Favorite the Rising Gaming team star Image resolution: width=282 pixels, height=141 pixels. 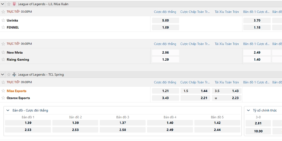pyautogui.click(x=3, y=59)
